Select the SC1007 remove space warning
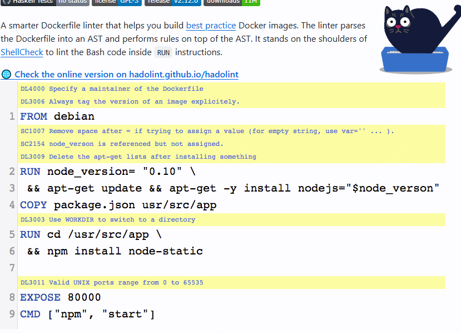The image size is (461, 333). (207, 131)
